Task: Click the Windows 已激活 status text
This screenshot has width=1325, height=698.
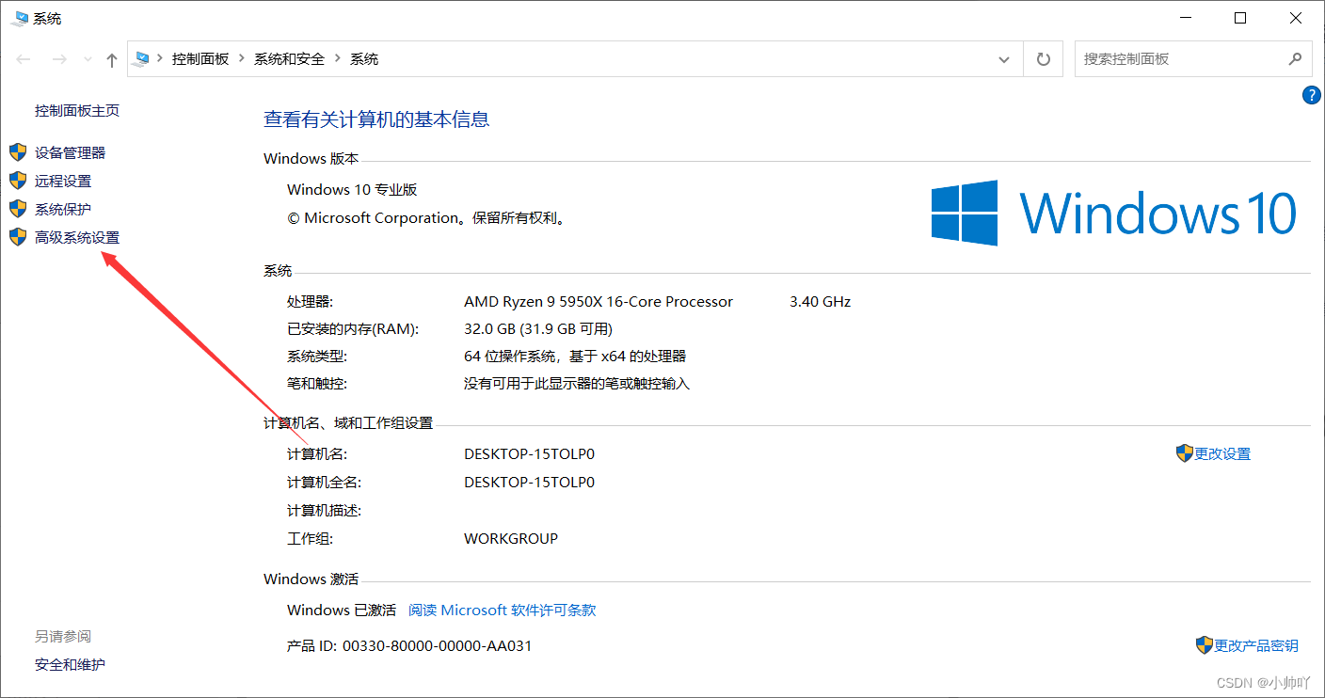Action: pyautogui.click(x=342, y=610)
